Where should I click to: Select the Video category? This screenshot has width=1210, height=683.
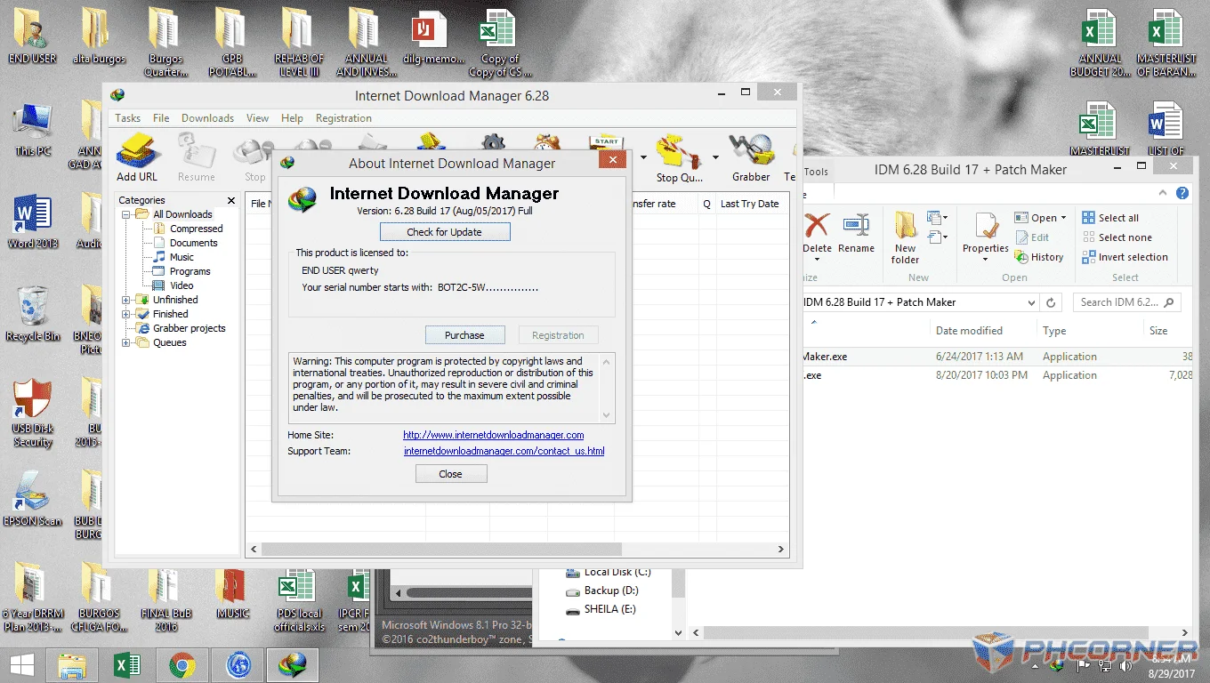click(x=181, y=285)
